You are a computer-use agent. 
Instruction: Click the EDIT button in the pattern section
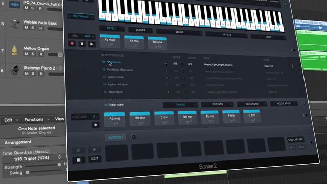(95, 159)
